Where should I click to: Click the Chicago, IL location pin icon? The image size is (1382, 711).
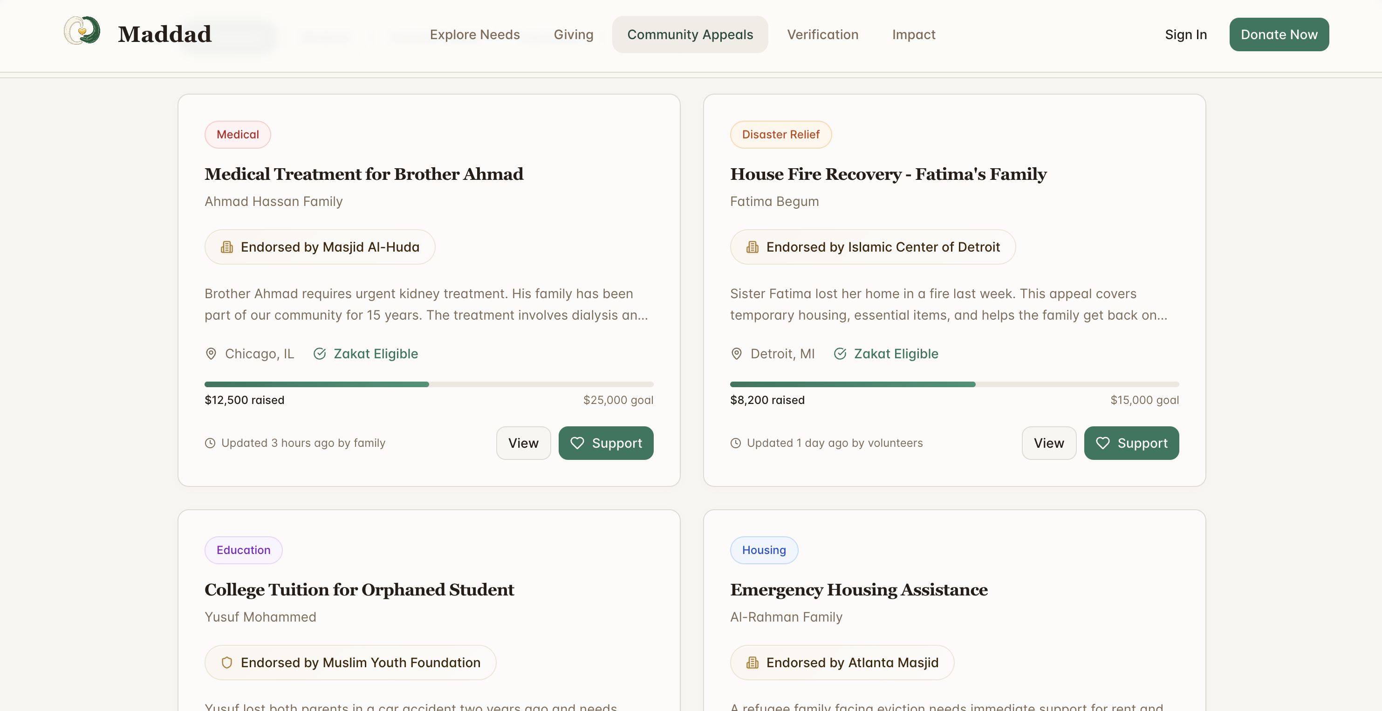211,354
